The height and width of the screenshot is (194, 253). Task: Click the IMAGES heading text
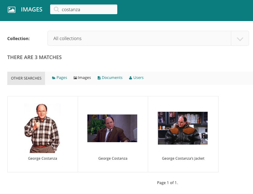coord(32,10)
